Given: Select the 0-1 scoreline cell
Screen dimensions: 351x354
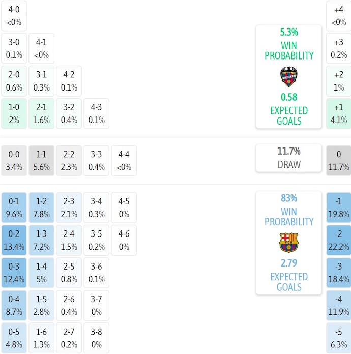Looking at the screenshot, I should pyautogui.click(x=14, y=208).
